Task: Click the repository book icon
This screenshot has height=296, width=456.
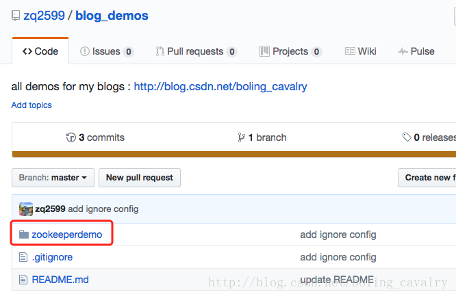Action: [16, 15]
